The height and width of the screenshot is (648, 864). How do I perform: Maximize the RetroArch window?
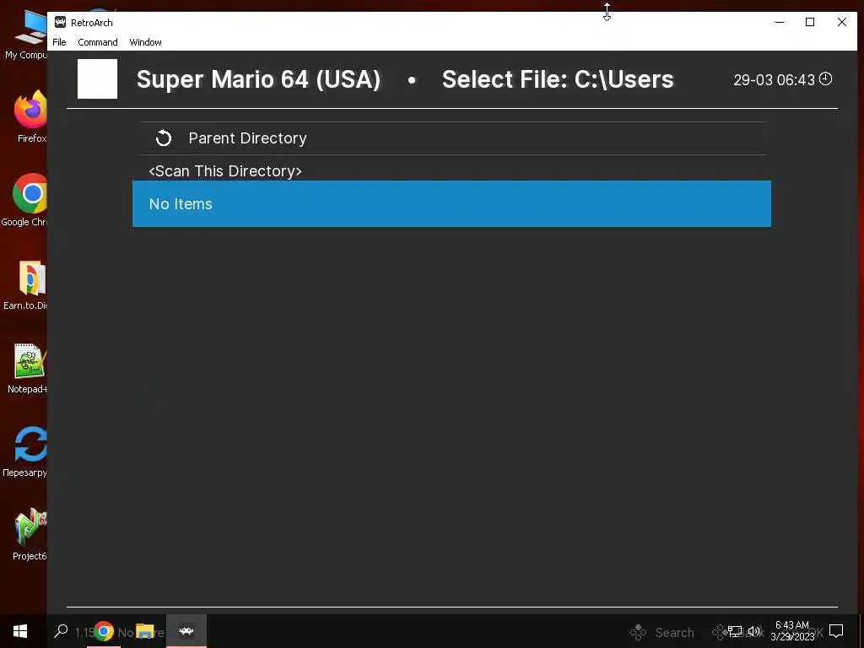point(810,22)
